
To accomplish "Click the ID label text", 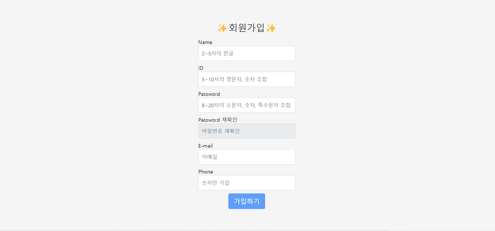I will (201, 68).
